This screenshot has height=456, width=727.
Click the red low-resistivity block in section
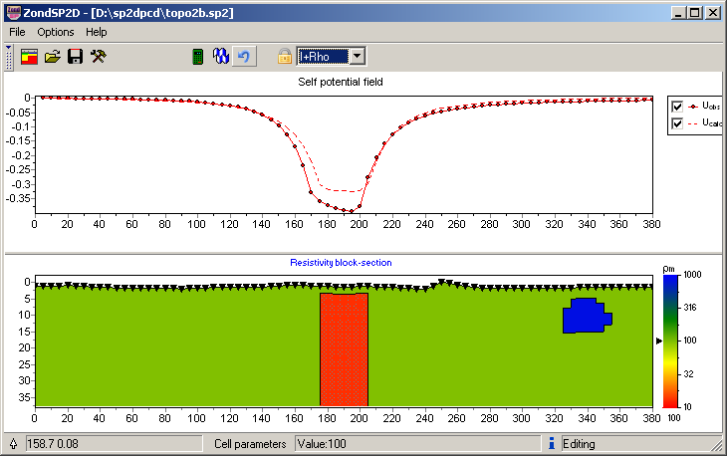(x=344, y=348)
